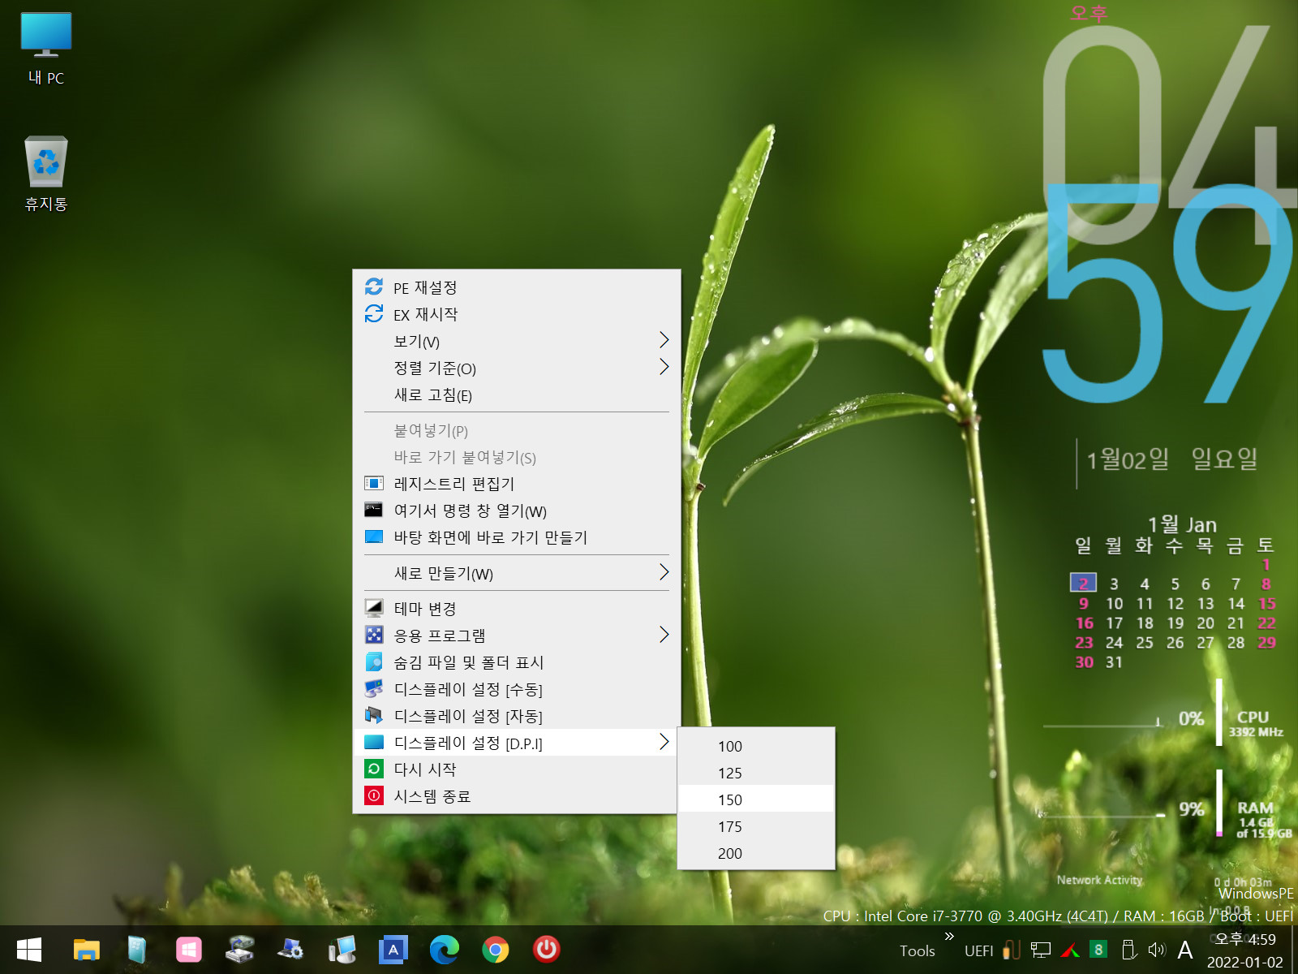Image resolution: width=1298 pixels, height=974 pixels.
Task: Click the taskbar clock showing 오후 4:59
Action: (1245, 950)
